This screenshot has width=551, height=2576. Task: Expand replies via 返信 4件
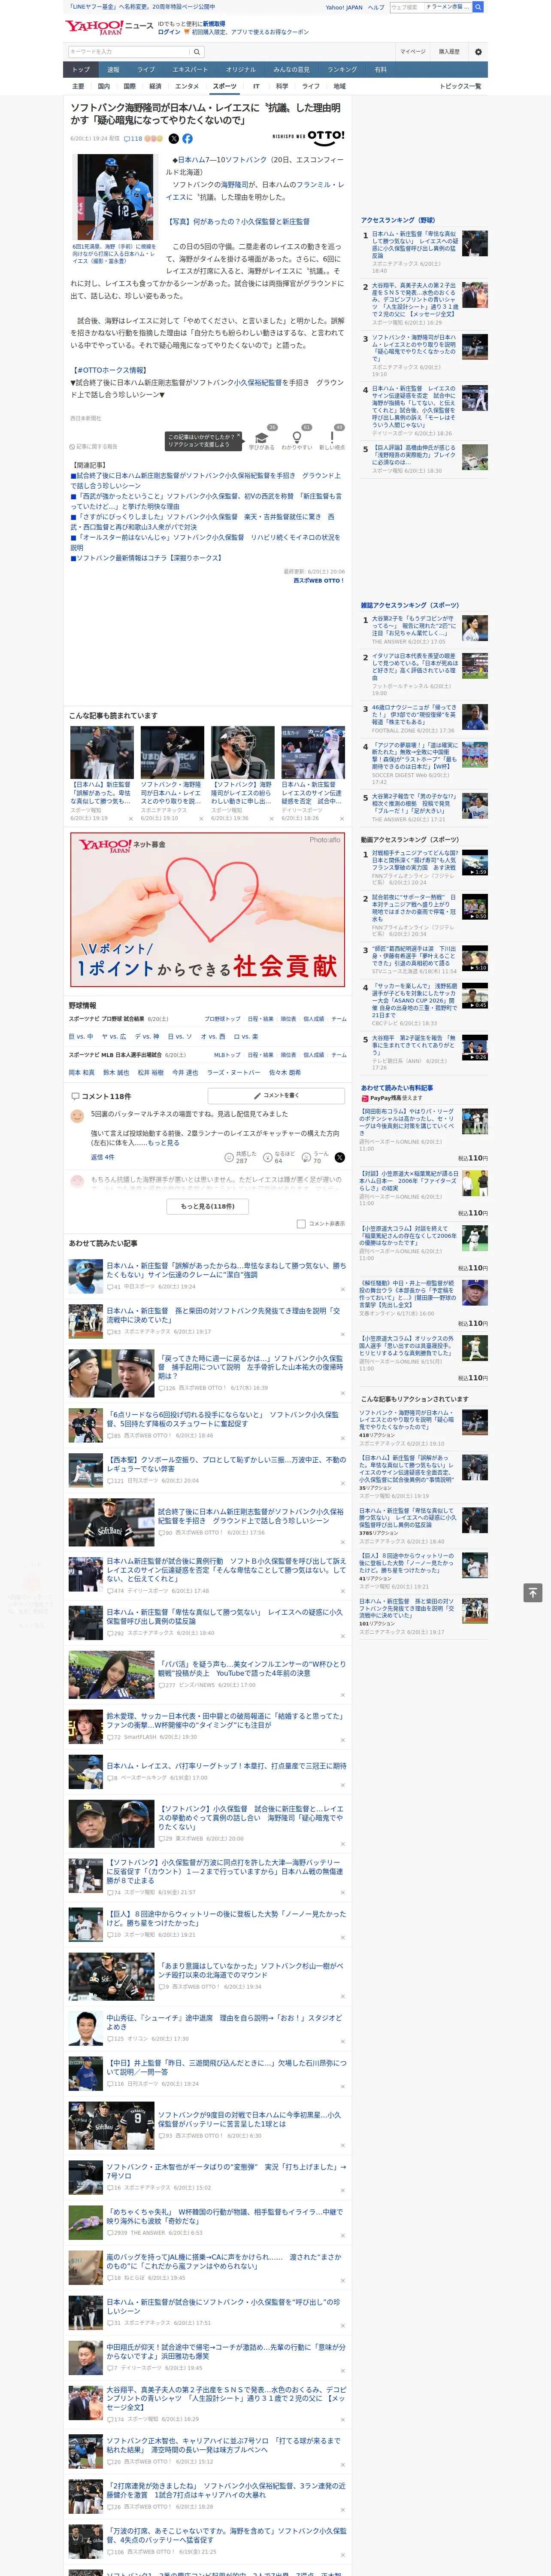pyautogui.click(x=103, y=1157)
